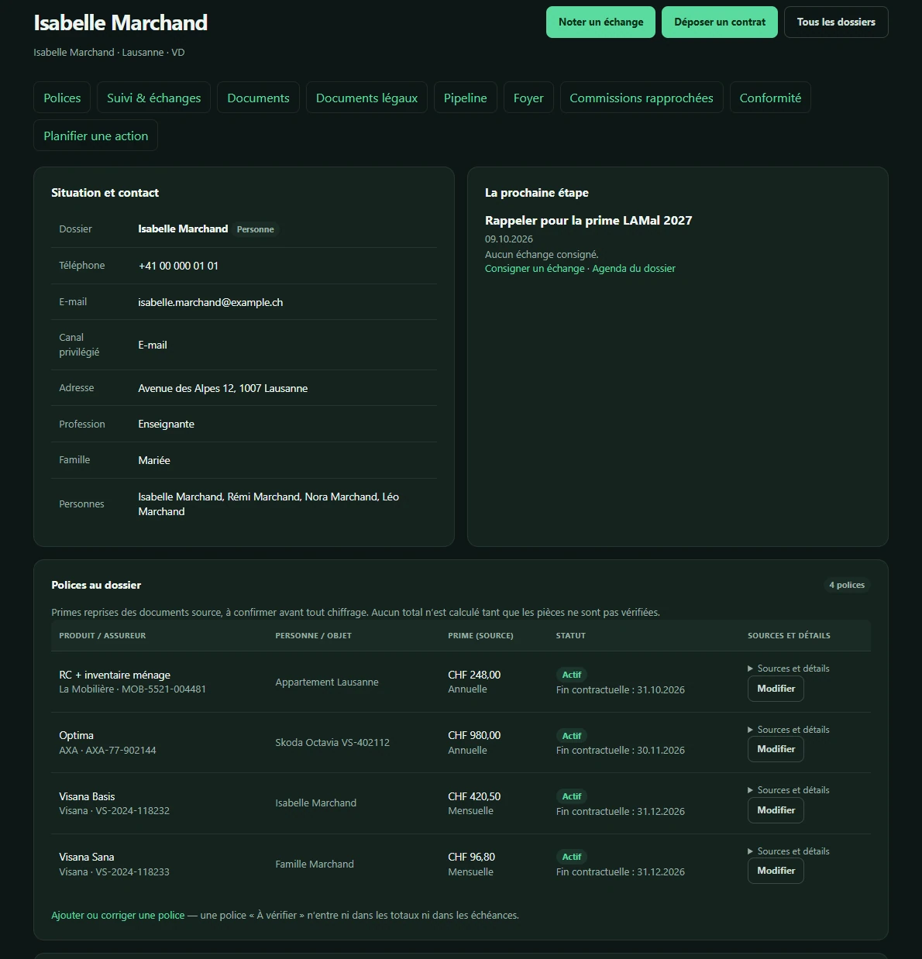Switch to the Conformité tab
Screen dimensions: 922x959
(770, 98)
